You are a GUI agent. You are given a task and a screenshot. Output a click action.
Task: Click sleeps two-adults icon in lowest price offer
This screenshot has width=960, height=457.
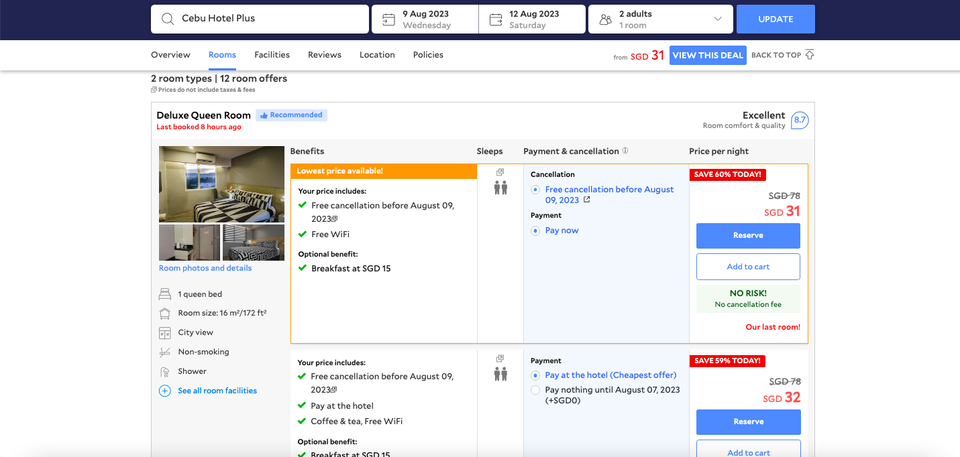tap(500, 188)
